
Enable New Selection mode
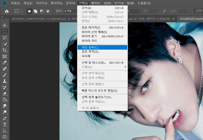click(29, 11)
